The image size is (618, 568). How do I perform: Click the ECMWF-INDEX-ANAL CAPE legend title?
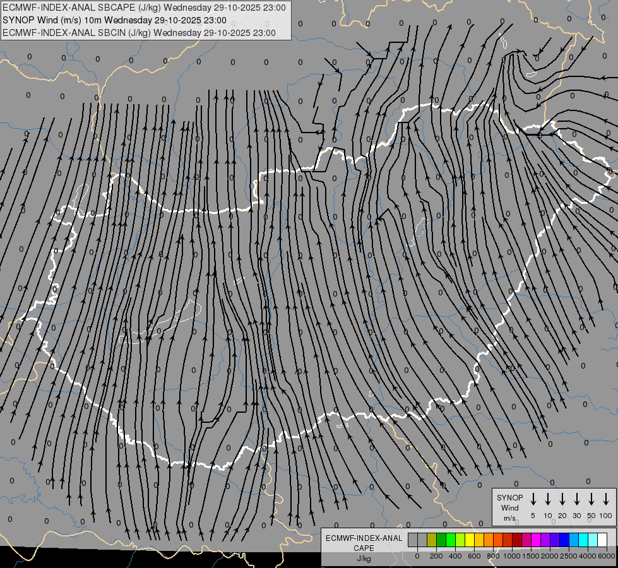(364, 543)
